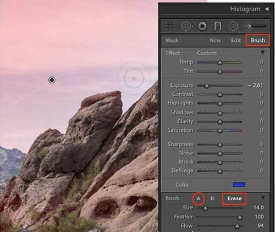Switch to Erase brush mode
The width and height of the screenshot is (275, 232).
click(234, 198)
